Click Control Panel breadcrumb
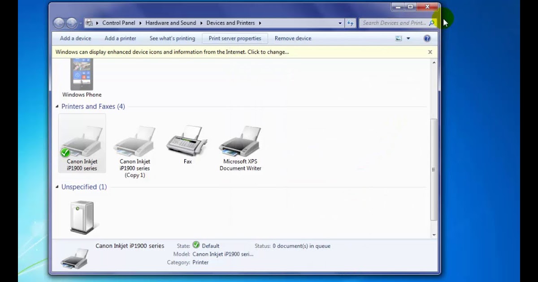 119,23
